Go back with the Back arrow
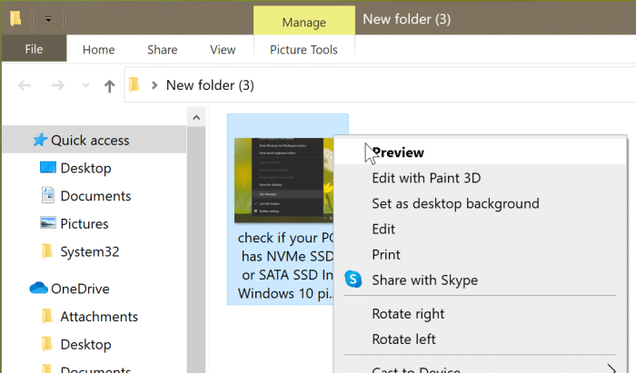This screenshot has width=636, height=373. point(25,85)
